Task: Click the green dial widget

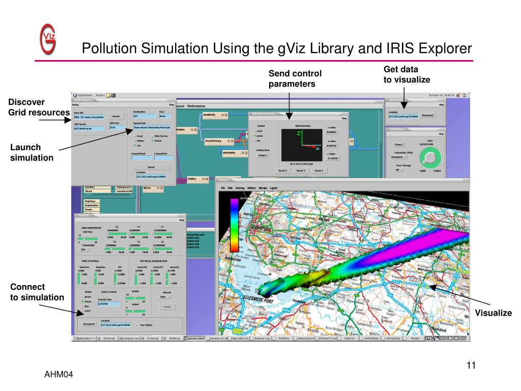Action: point(430,158)
